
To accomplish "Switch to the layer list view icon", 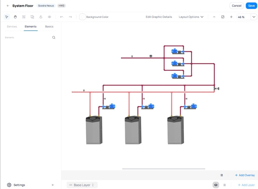I will [224, 185].
